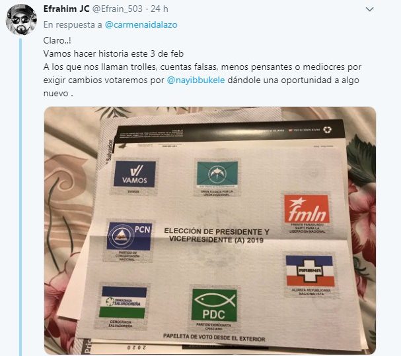
Task: Click the VAMOS party logo on ballot
Action: point(135,174)
